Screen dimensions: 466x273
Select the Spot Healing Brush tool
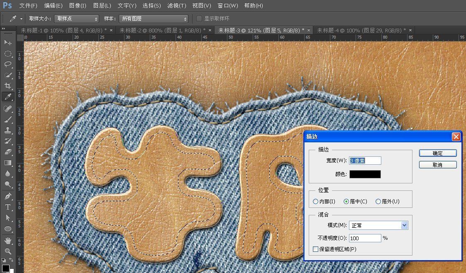[x=8, y=108]
